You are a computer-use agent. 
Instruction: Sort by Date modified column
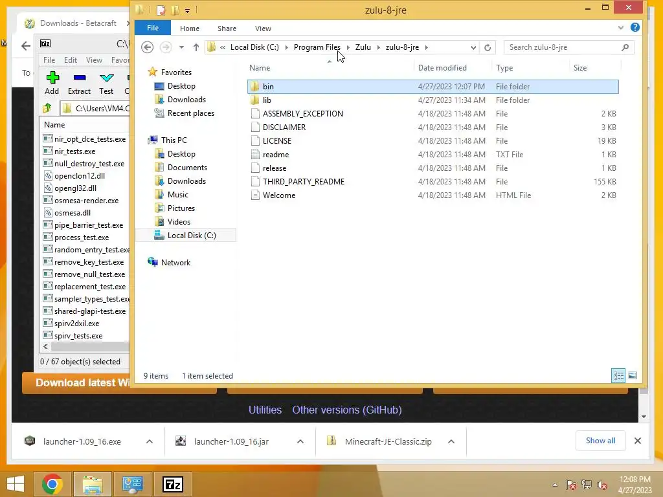tap(442, 67)
